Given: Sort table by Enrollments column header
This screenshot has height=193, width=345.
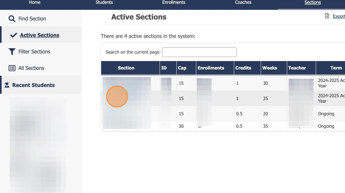Looking at the screenshot, I should 211,68.
